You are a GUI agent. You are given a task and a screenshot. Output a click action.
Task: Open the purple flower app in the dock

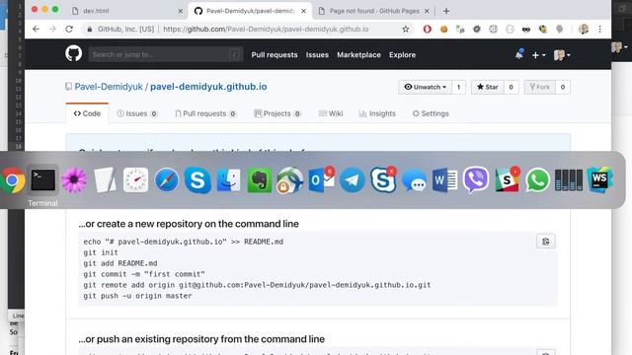click(x=74, y=179)
